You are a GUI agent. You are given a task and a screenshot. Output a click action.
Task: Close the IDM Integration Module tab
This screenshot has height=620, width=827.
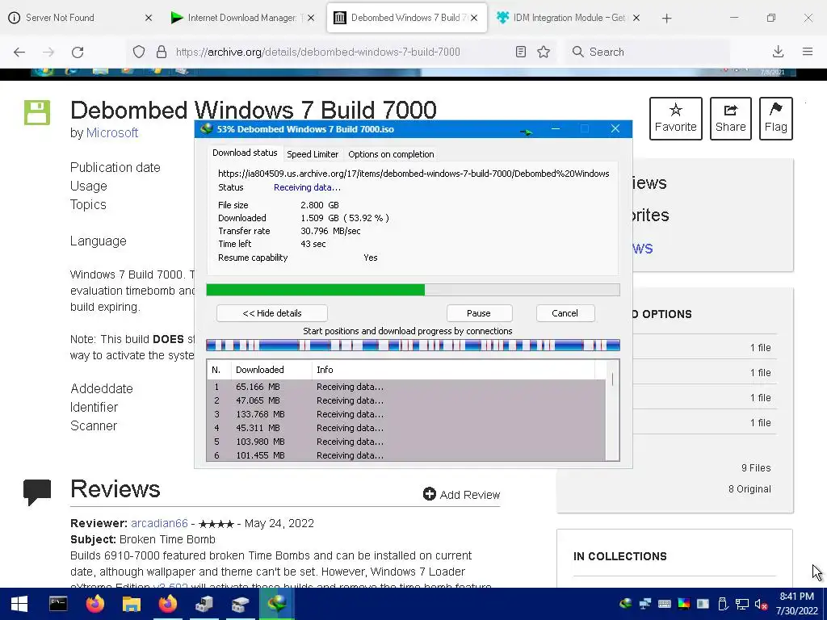pos(636,18)
